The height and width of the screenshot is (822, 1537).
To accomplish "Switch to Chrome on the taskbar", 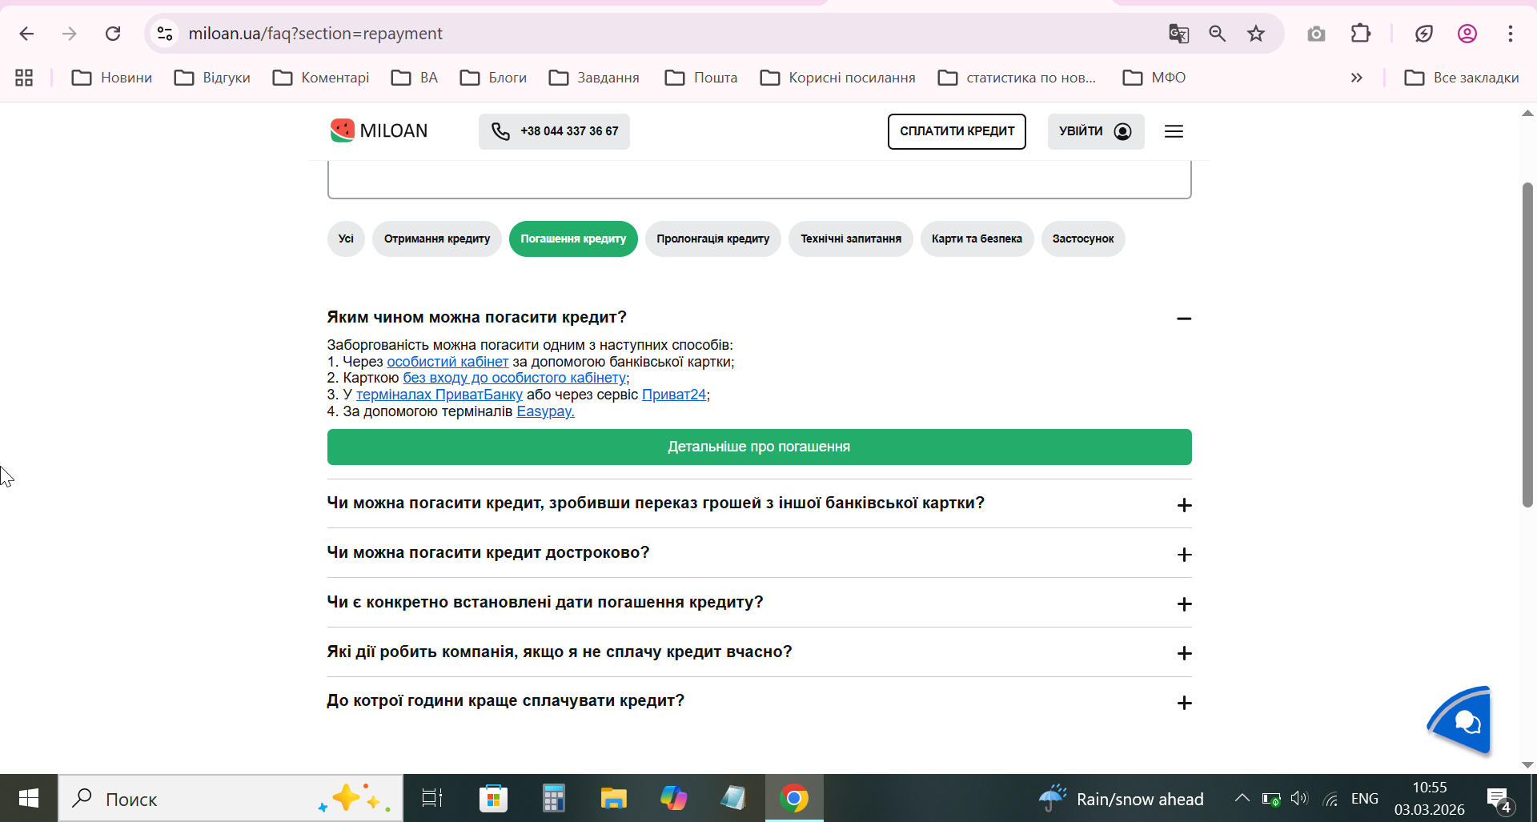I will click(794, 798).
